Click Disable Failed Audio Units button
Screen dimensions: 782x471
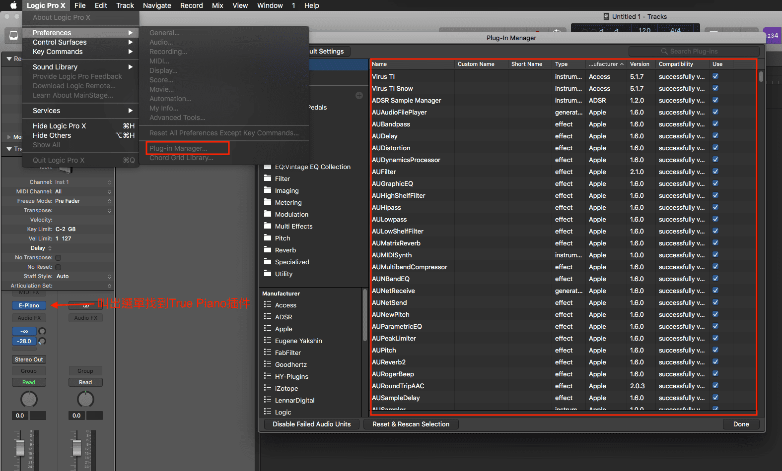(x=312, y=424)
